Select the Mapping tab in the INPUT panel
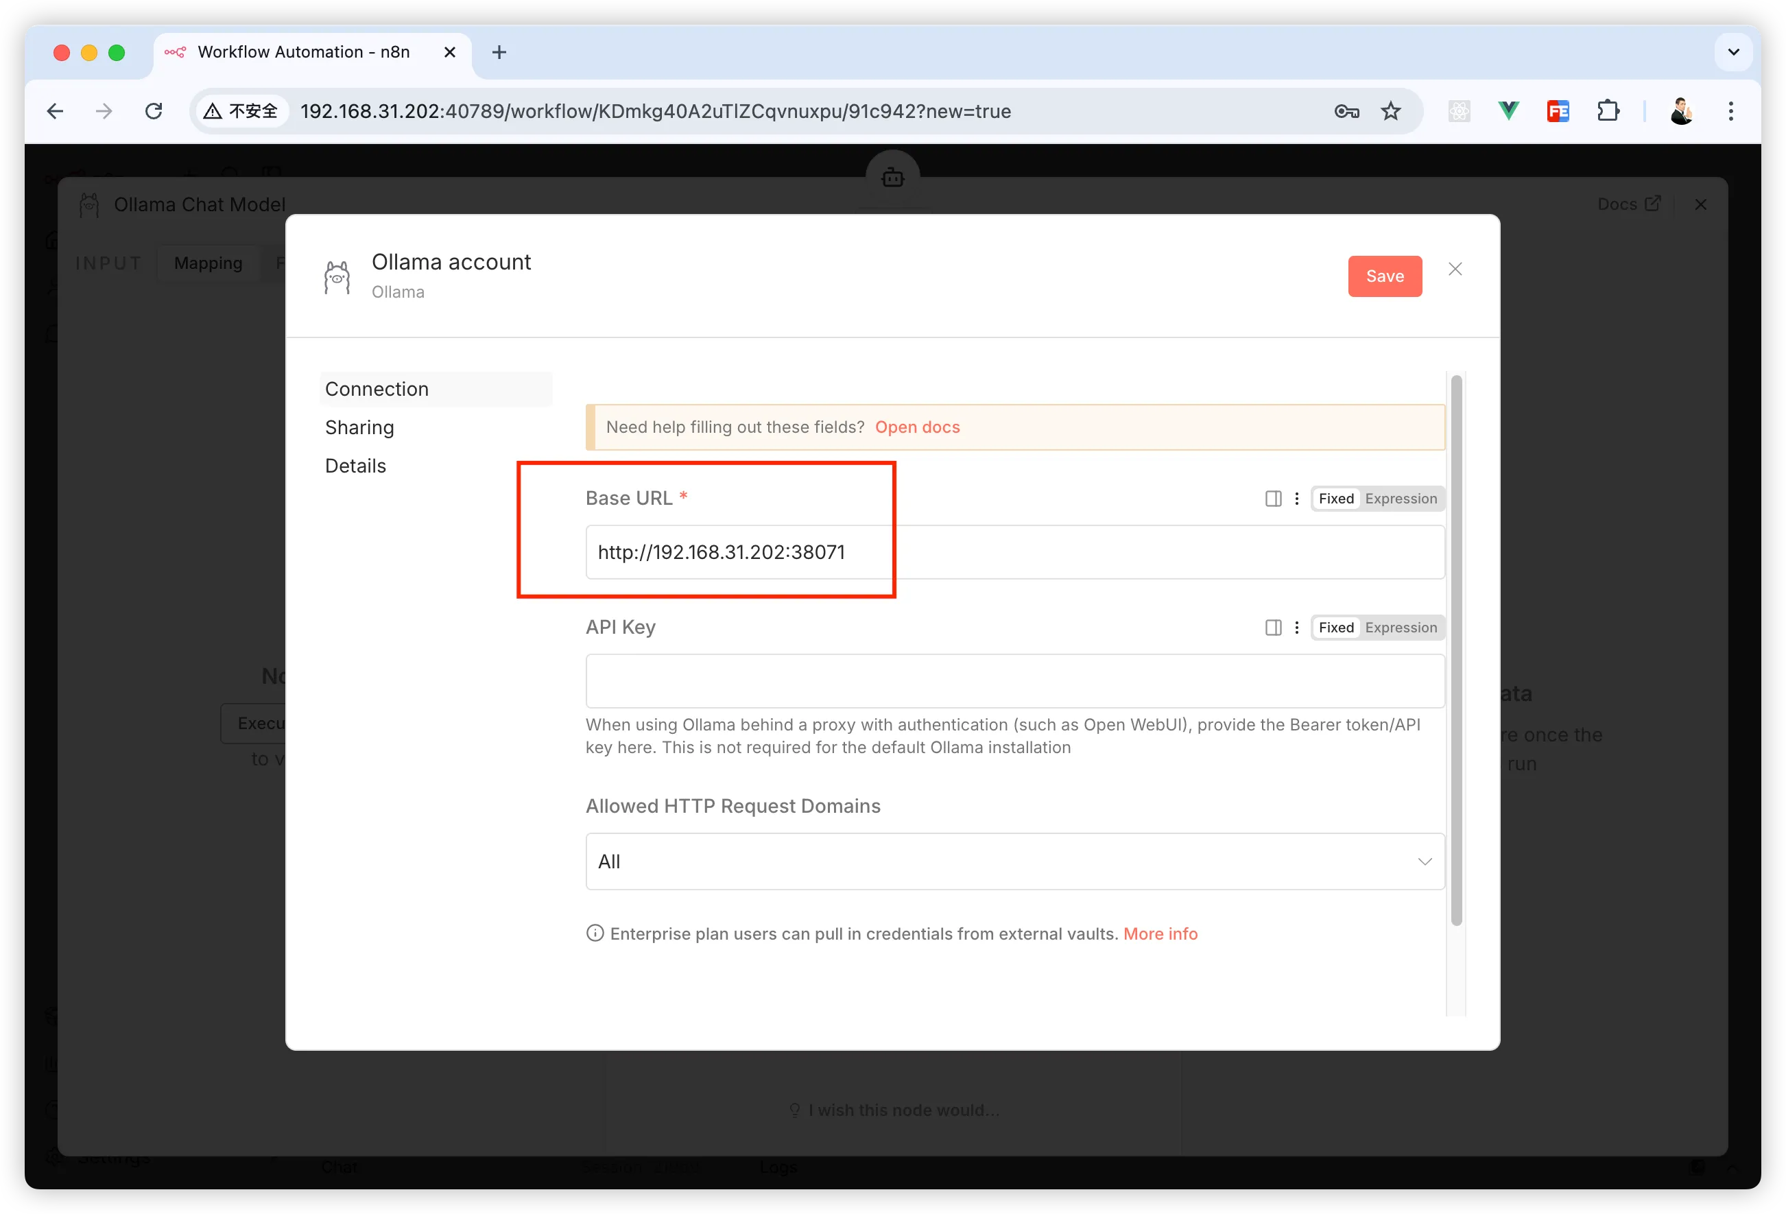The height and width of the screenshot is (1214, 1786). click(x=208, y=263)
